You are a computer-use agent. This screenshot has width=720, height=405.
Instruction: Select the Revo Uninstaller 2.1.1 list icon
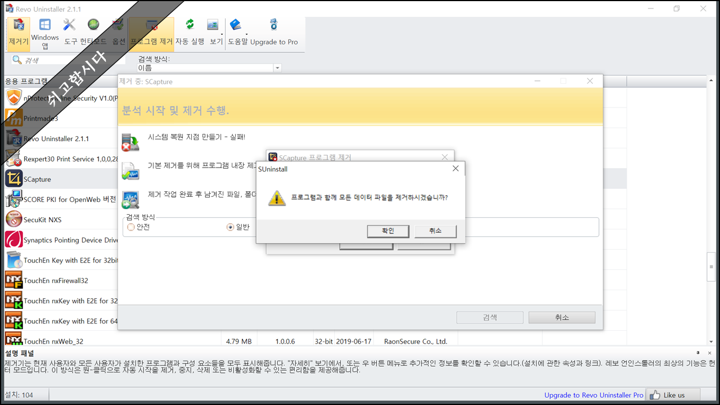[x=14, y=138]
